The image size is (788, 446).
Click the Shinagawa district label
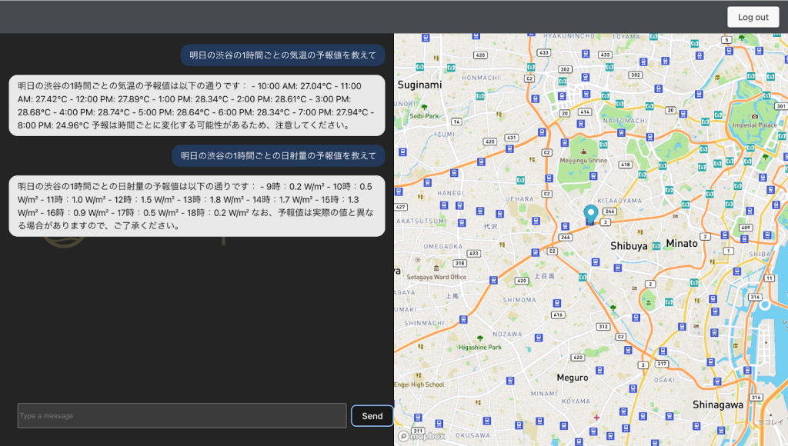[x=718, y=404]
